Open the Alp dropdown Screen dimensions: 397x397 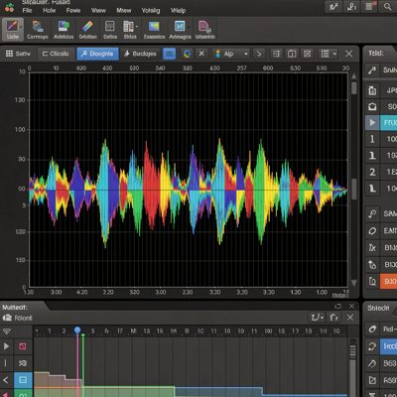coord(231,54)
